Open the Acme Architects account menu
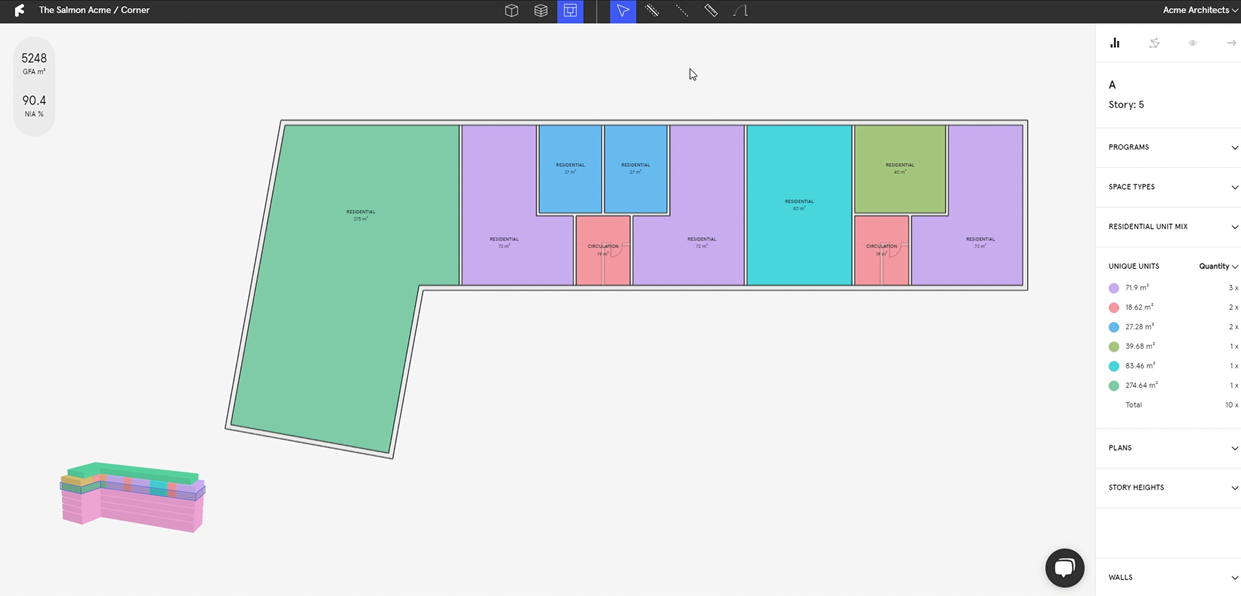This screenshot has width=1241, height=596. (x=1200, y=10)
